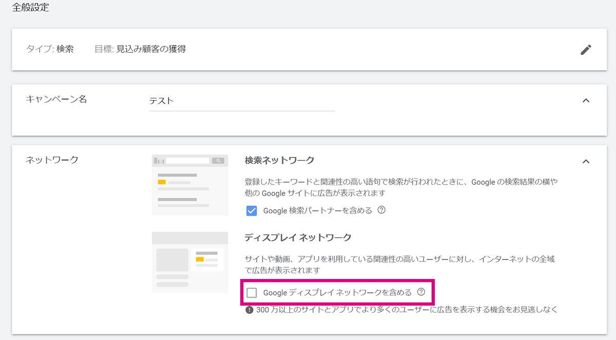The height and width of the screenshot is (340, 616).
Task: Collapse the ネットワーク section chevron
Action: click(x=586, y=161)
